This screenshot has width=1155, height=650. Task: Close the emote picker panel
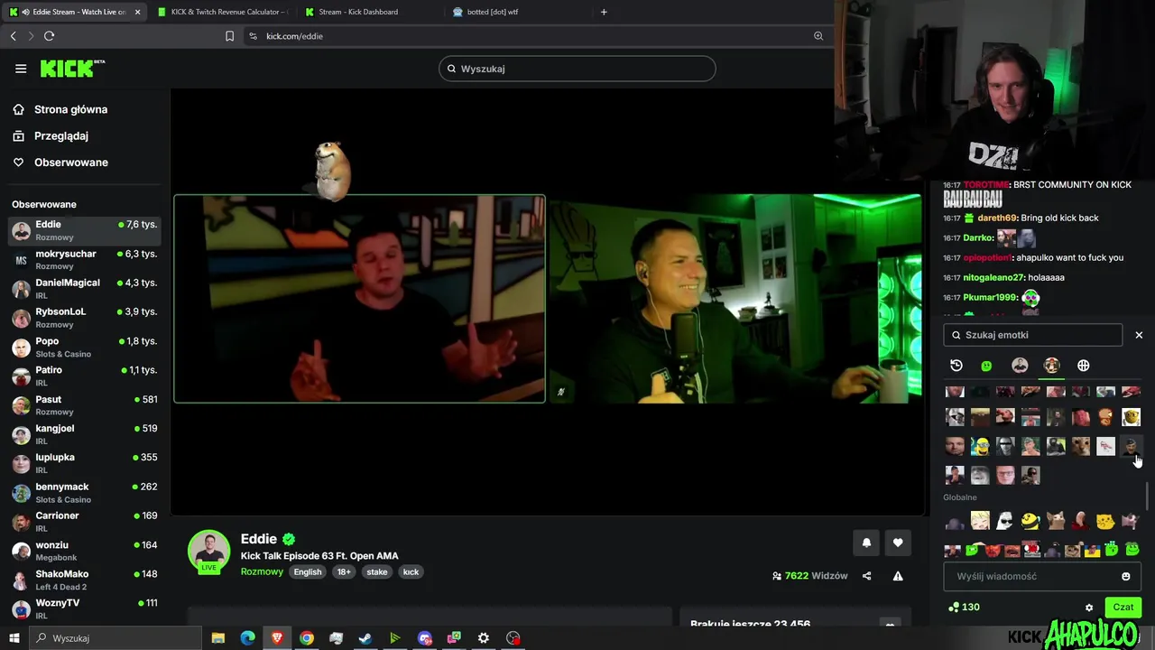click(1139, 335)
